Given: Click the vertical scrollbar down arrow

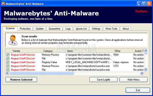Looking at the screenshot, I should coord(146,69).
